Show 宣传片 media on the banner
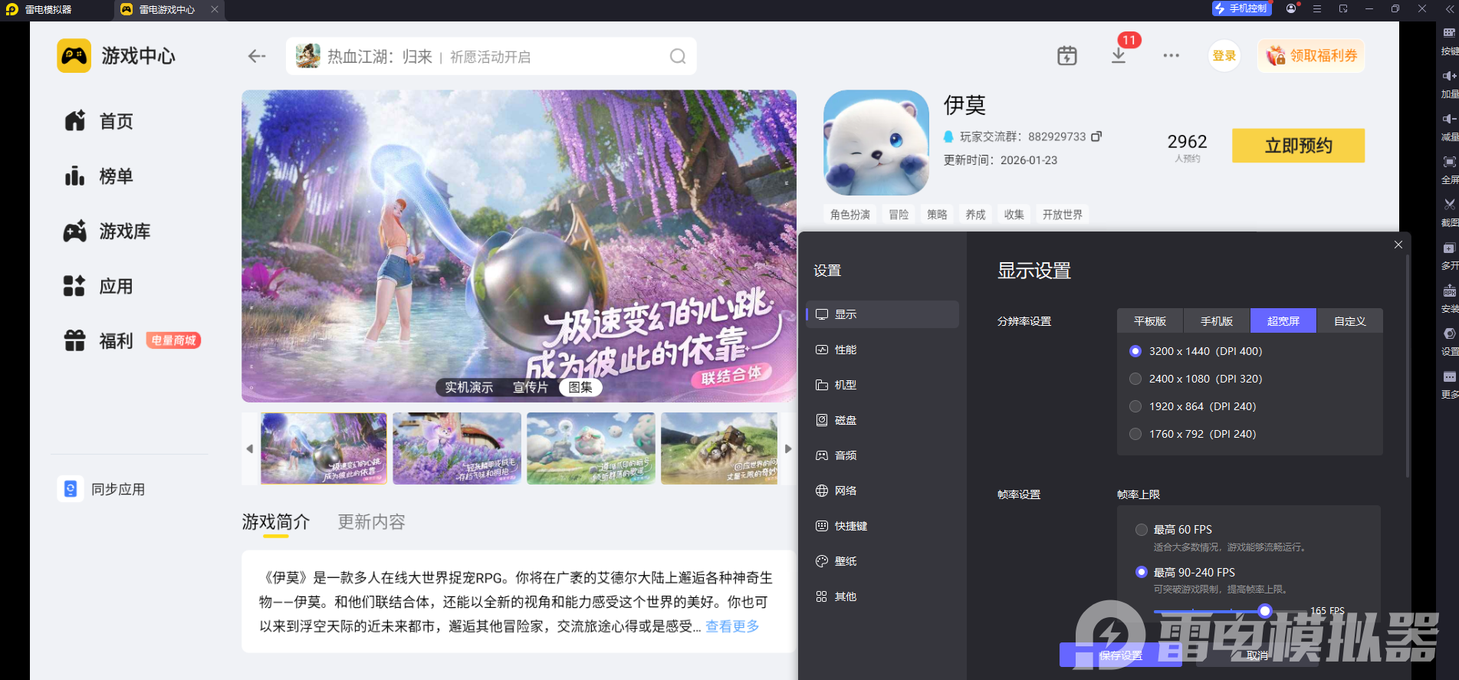Viewport: 1459px width, 680px height. 531,387
